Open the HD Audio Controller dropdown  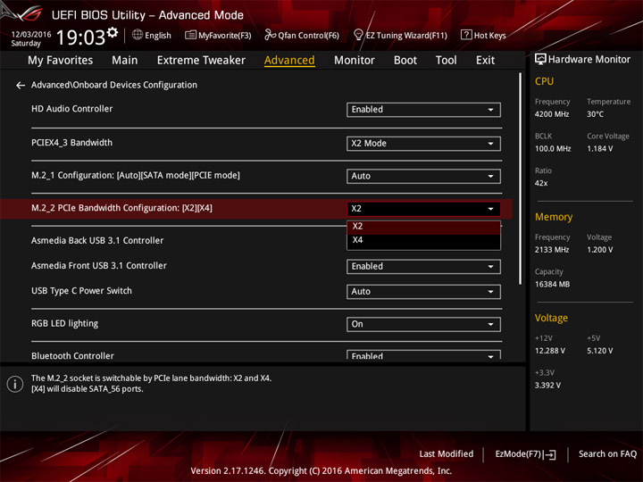click(x=423, y=110)
